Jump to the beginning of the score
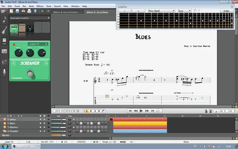The width and height of the screenshot is (238, 149). pos(130,111)
